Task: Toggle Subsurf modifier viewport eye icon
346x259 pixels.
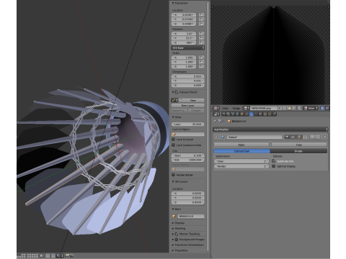Action: tap(293, 137)
